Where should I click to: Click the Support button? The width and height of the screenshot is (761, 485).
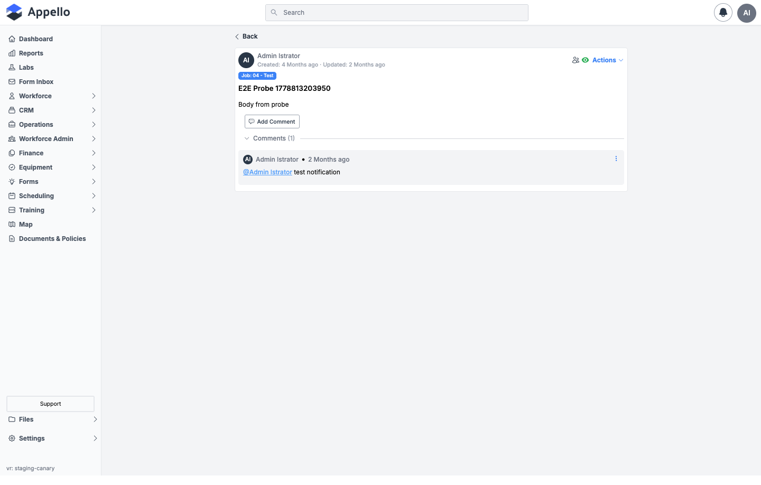point(51,404)
